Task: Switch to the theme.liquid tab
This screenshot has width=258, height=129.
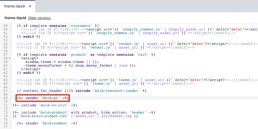Action: coord(18,6)
